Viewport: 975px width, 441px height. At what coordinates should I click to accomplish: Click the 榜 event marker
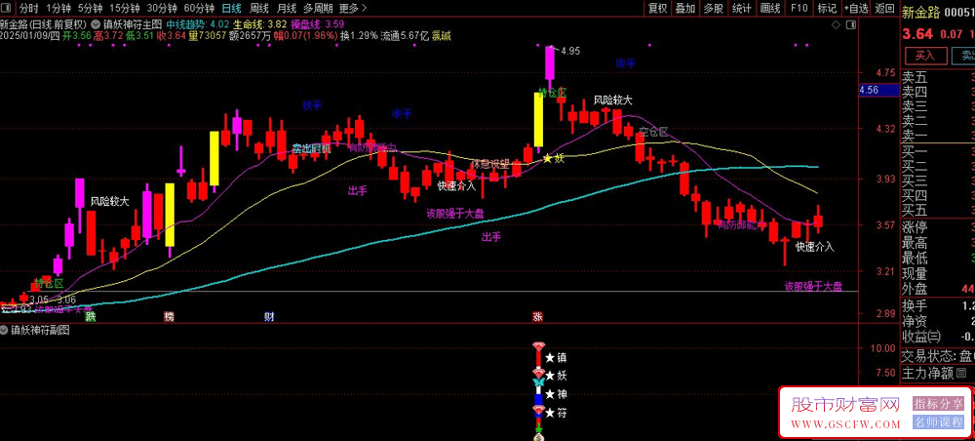169,316
